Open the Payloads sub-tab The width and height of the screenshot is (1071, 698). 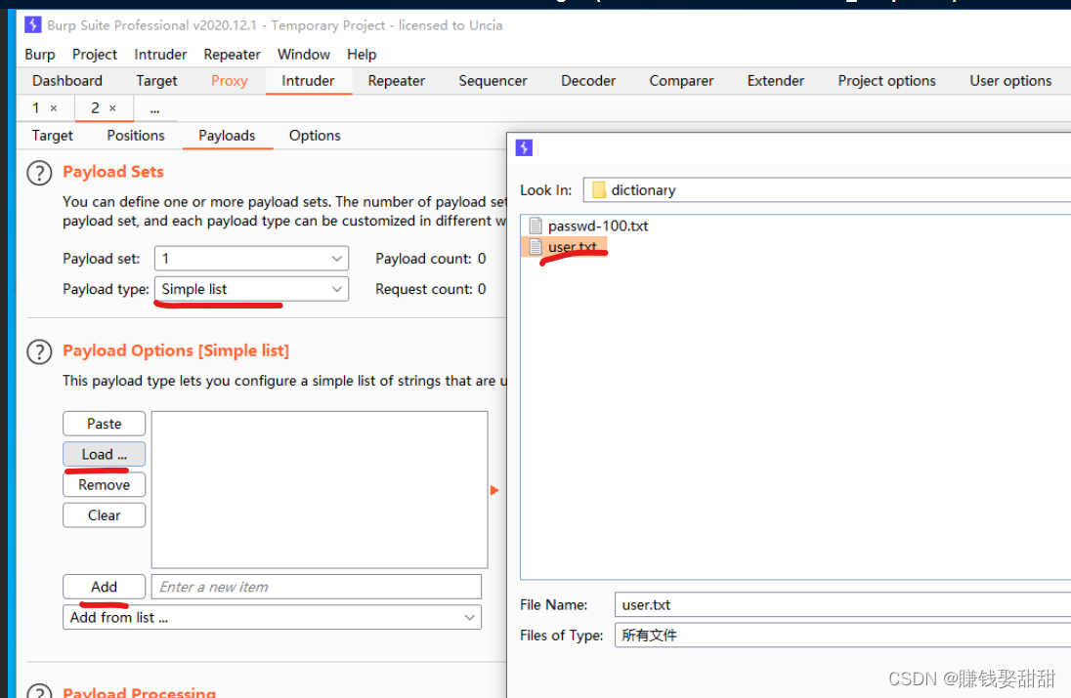point(227,135)
